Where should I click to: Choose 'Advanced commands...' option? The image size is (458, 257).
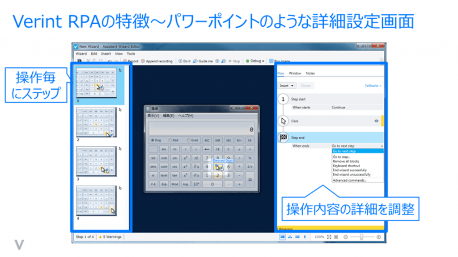pyautogui.click(x=349, y=180)
